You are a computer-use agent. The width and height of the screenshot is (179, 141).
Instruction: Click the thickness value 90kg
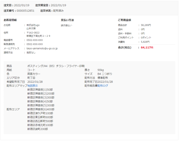(x=100, y=70)
